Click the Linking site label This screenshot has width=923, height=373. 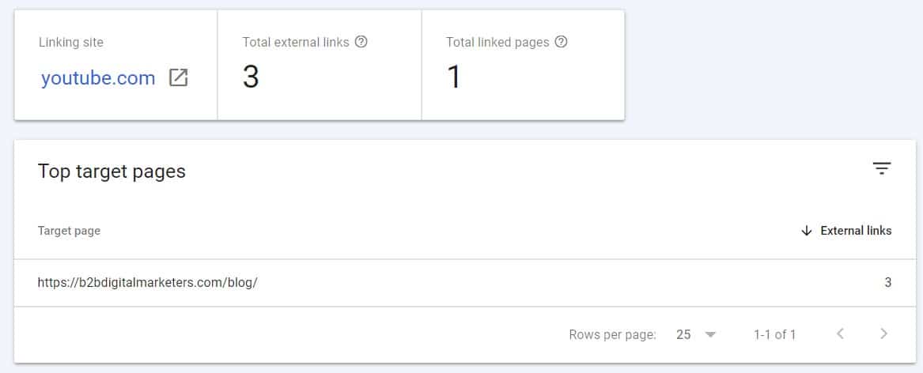click(x=70, y=43)
